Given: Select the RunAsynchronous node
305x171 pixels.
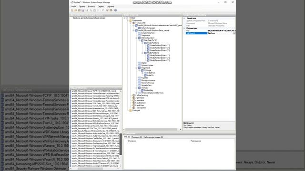Looking at the screenshot, I should [148, 80].
